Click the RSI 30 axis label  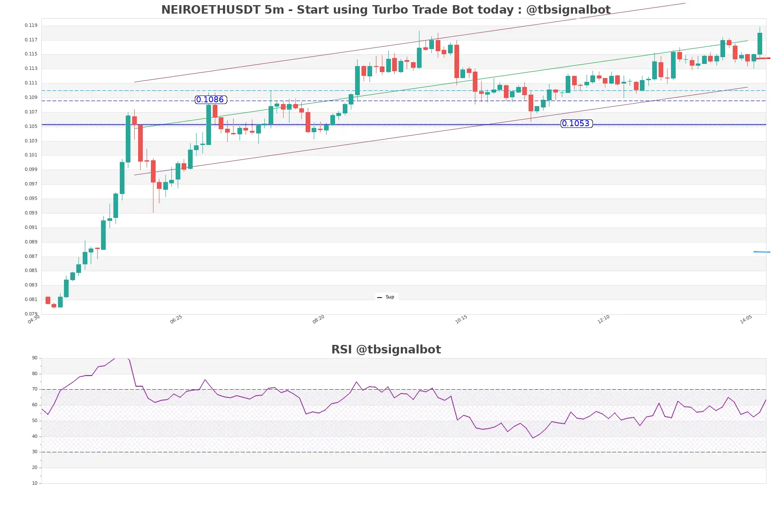[35, 452]
